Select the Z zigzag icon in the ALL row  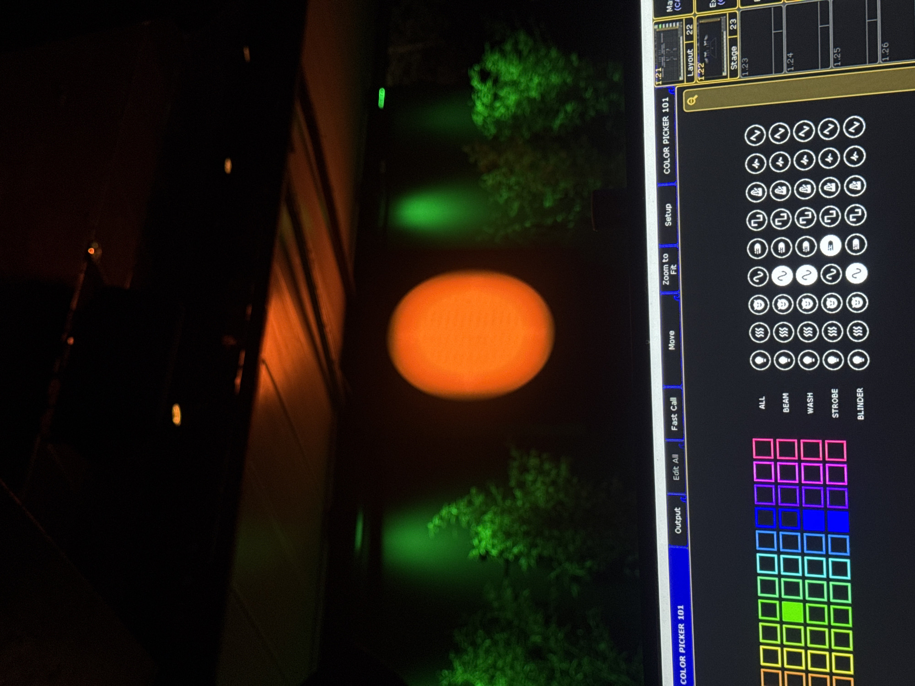755,135
